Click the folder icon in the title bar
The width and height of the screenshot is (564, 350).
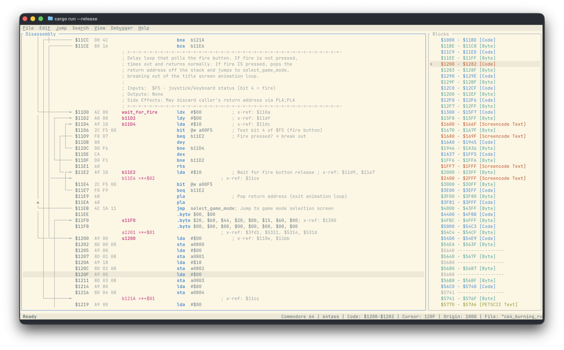(x=50, y=19)
